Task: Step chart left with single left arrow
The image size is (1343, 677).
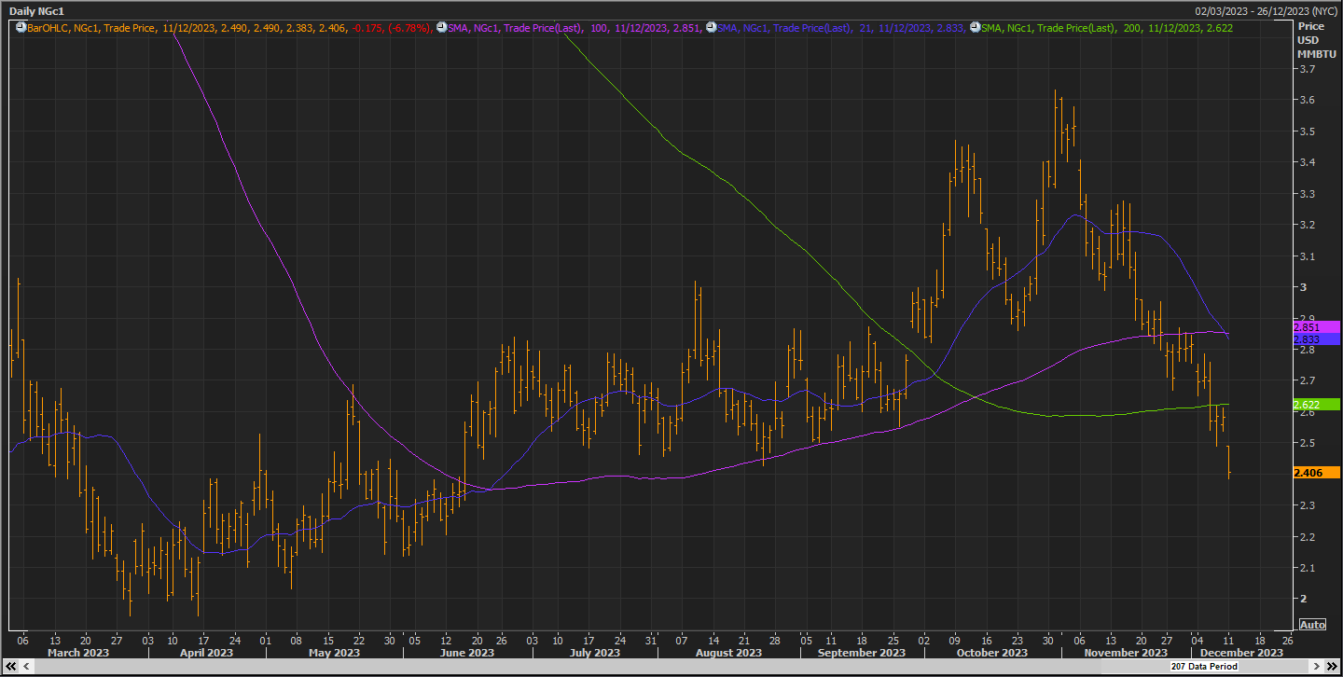Action: pyautogui.click(x=27, y=667)
